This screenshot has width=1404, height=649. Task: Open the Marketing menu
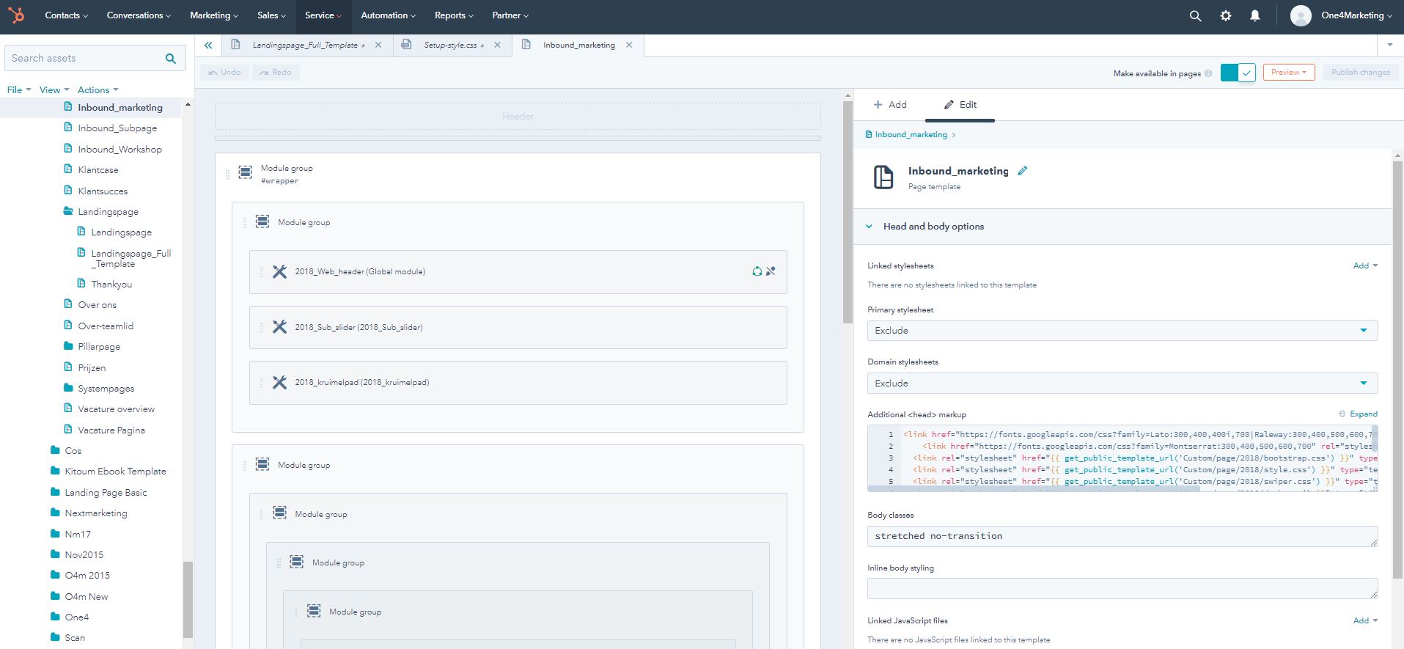(x=214, y=15)
